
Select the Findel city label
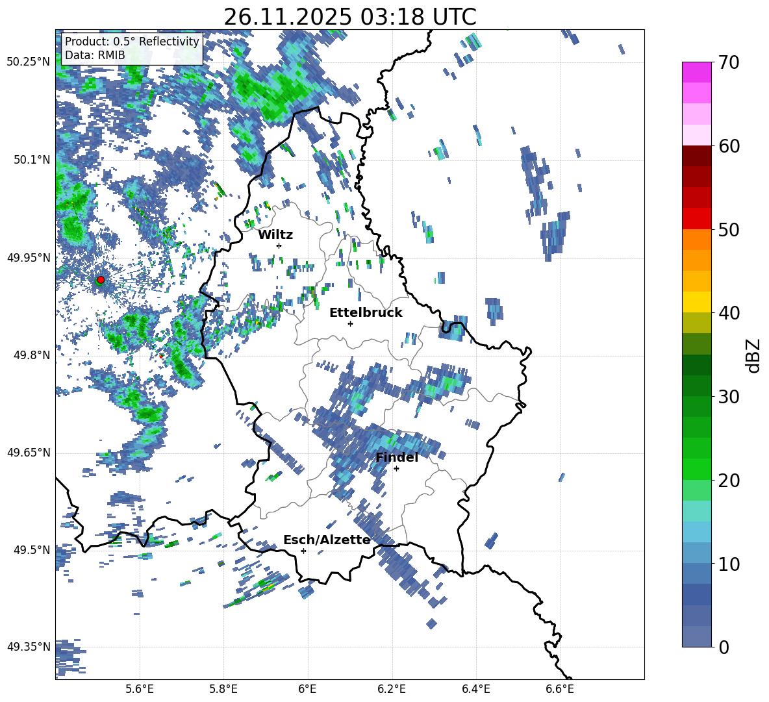(397, 457)
